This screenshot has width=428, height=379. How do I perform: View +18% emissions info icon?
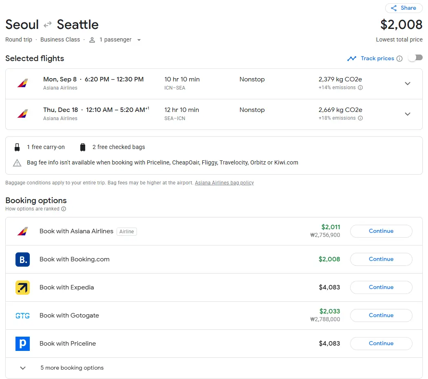(360, 118)
